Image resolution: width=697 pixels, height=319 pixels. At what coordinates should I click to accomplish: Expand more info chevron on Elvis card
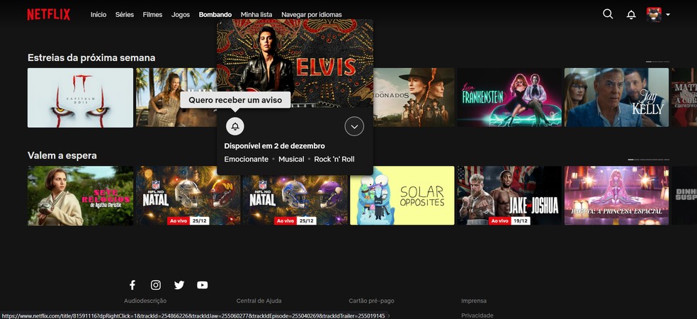point(354,126)
